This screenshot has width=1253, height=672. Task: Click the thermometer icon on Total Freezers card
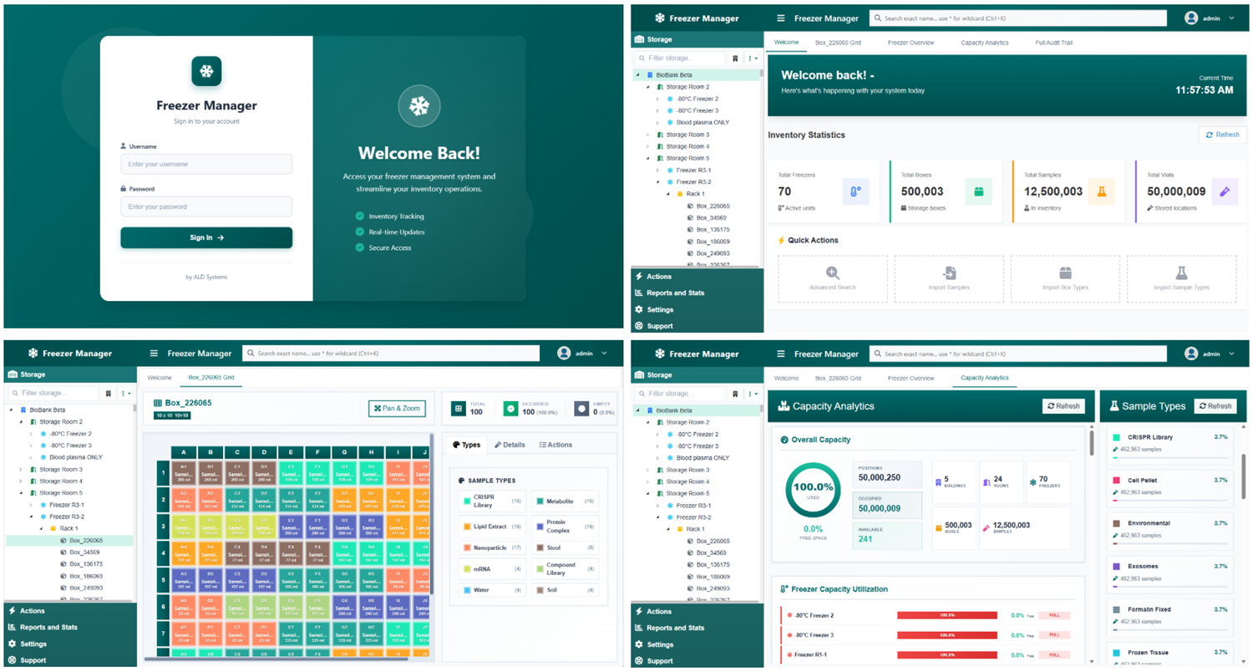[x=855, y=191]
